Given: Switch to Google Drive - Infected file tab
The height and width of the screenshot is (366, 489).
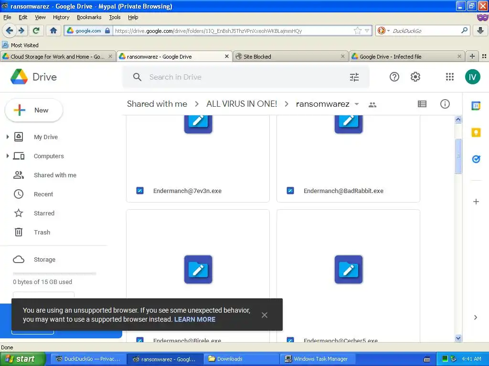Looking at the screenshot, I should point(406,56).
